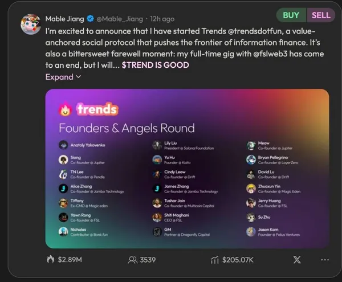342x282 pixels.
Task: Click the blue verified badge
Action: (x=89, y=18)
